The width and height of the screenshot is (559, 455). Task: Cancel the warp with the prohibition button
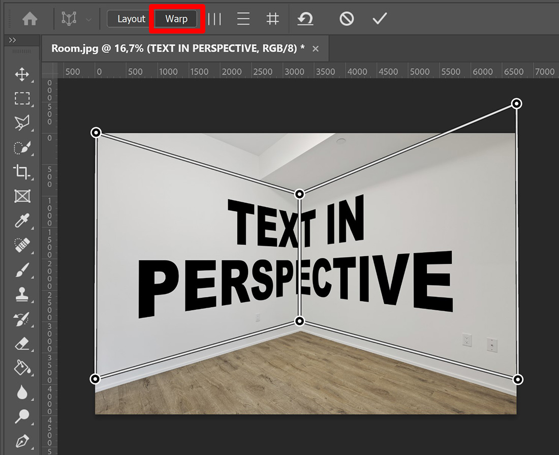(346, 19)
